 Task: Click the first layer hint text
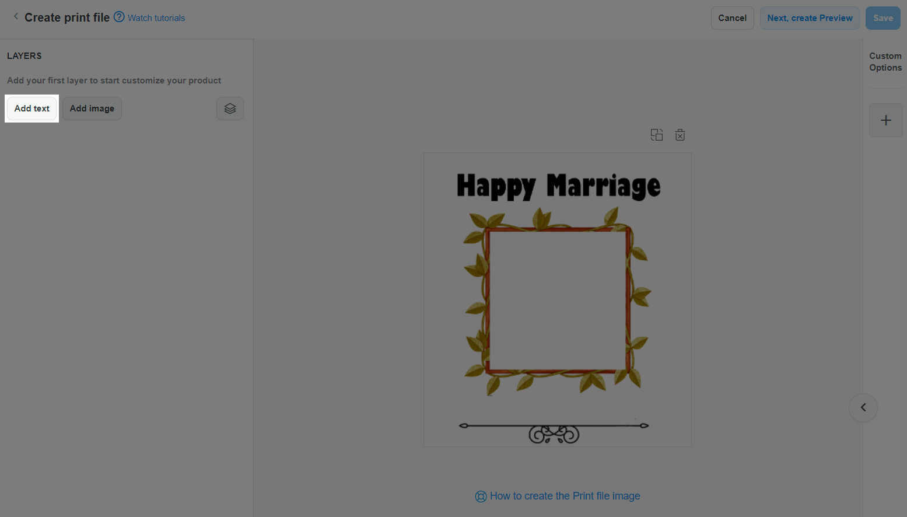point(114,81)
